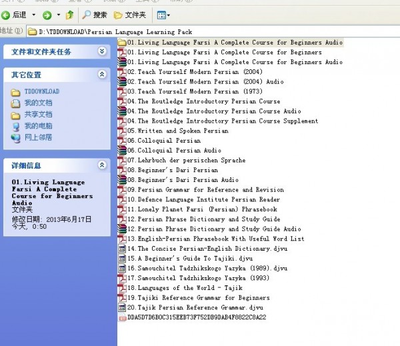
Task: Select '13. English-Persian Phrasebook With Useful Word List'
Action: [x=216, y=239]
